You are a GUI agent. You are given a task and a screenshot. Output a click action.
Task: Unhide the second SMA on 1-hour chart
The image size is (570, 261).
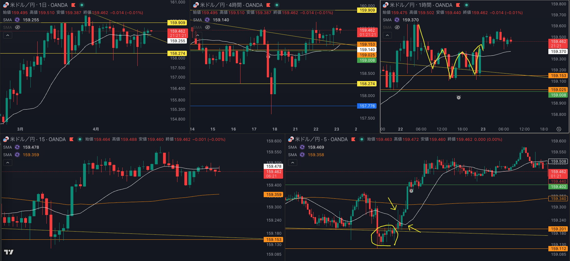[x=397, y=27]
